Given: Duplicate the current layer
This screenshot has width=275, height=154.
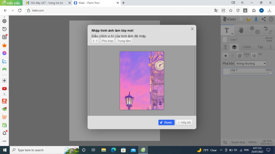Looking at the screenshot, I should [x=240, y=56].
